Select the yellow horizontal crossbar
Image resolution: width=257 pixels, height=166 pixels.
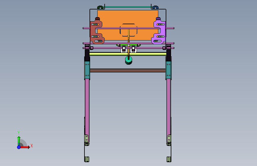(128, 54)
